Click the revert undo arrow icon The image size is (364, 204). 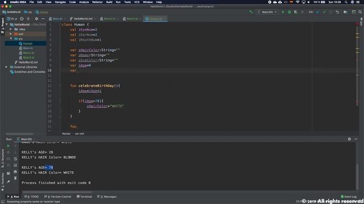click(x=337, y=12)
